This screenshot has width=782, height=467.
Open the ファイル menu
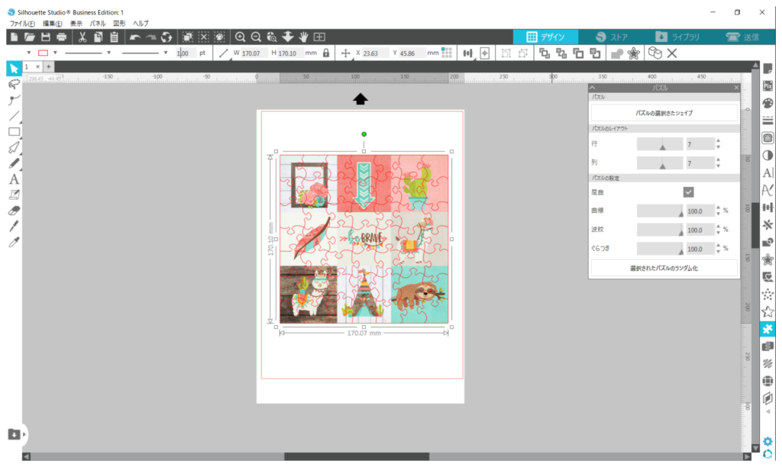pos(22,24)
